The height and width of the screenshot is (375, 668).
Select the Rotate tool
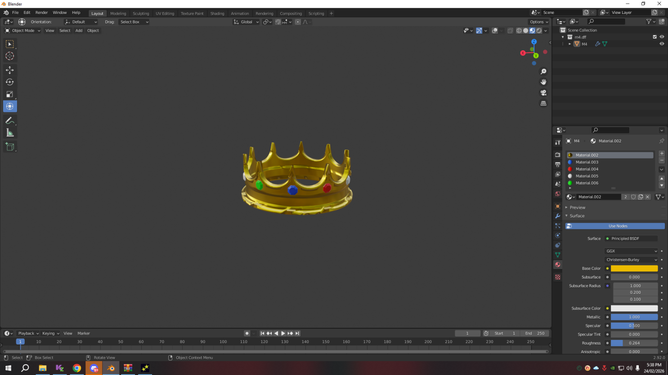pyautogui.click(x=9, y=82)
